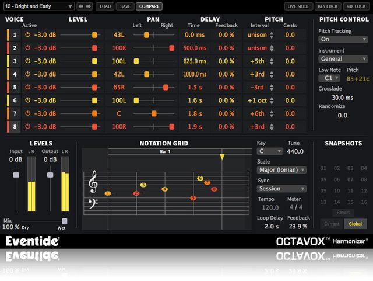Screen dimensions: 373x281
Task: Select the Global snapshots tab
Action: (x=356, y=224)
